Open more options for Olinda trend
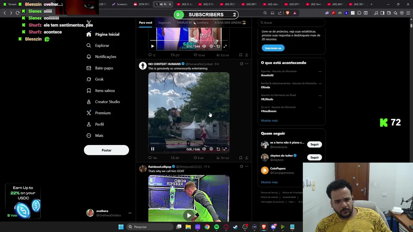 click(320, 83)
